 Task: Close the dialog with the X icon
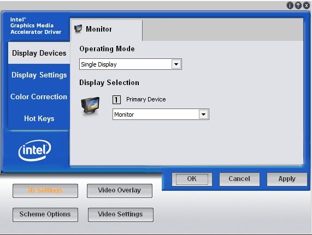tap(307, 5)
